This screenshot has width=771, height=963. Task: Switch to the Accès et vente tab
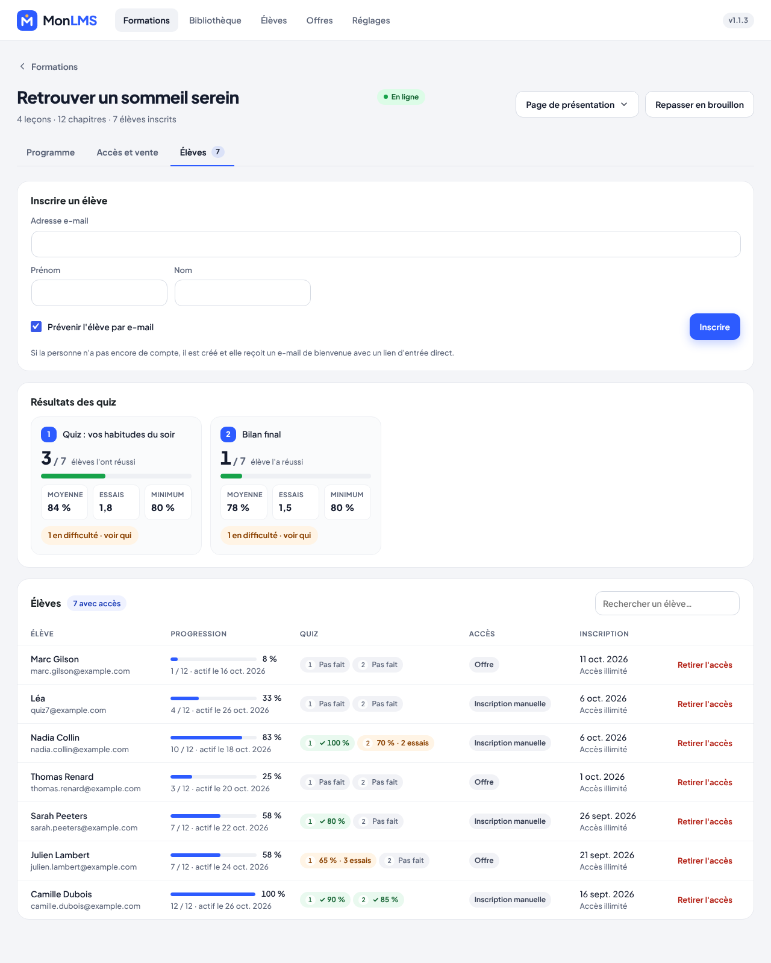click(127, 152)
